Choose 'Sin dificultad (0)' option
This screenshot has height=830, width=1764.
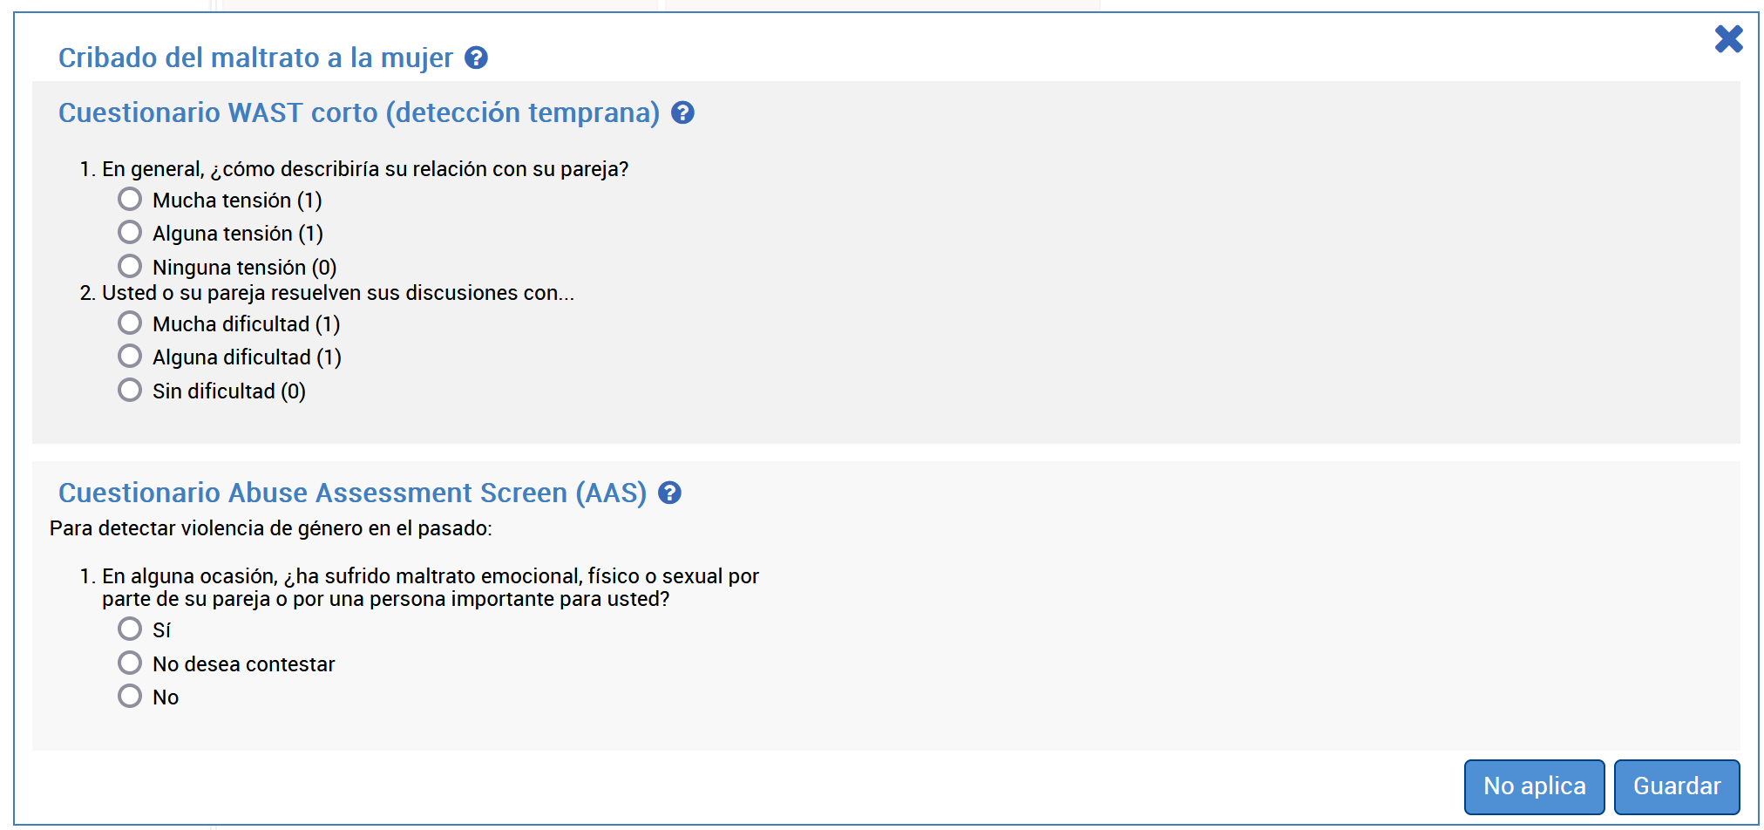point(130,390)
